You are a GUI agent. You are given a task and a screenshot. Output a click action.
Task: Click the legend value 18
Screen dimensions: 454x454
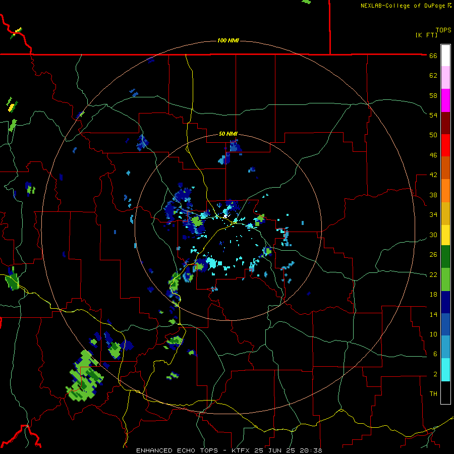click(433, 295)
